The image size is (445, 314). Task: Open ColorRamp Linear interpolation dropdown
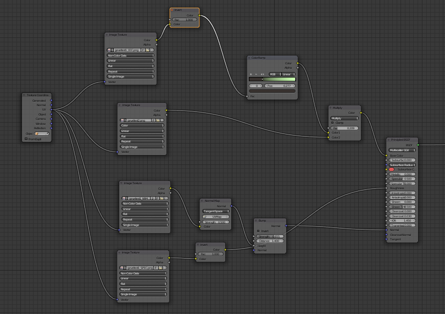click(288, 74)
